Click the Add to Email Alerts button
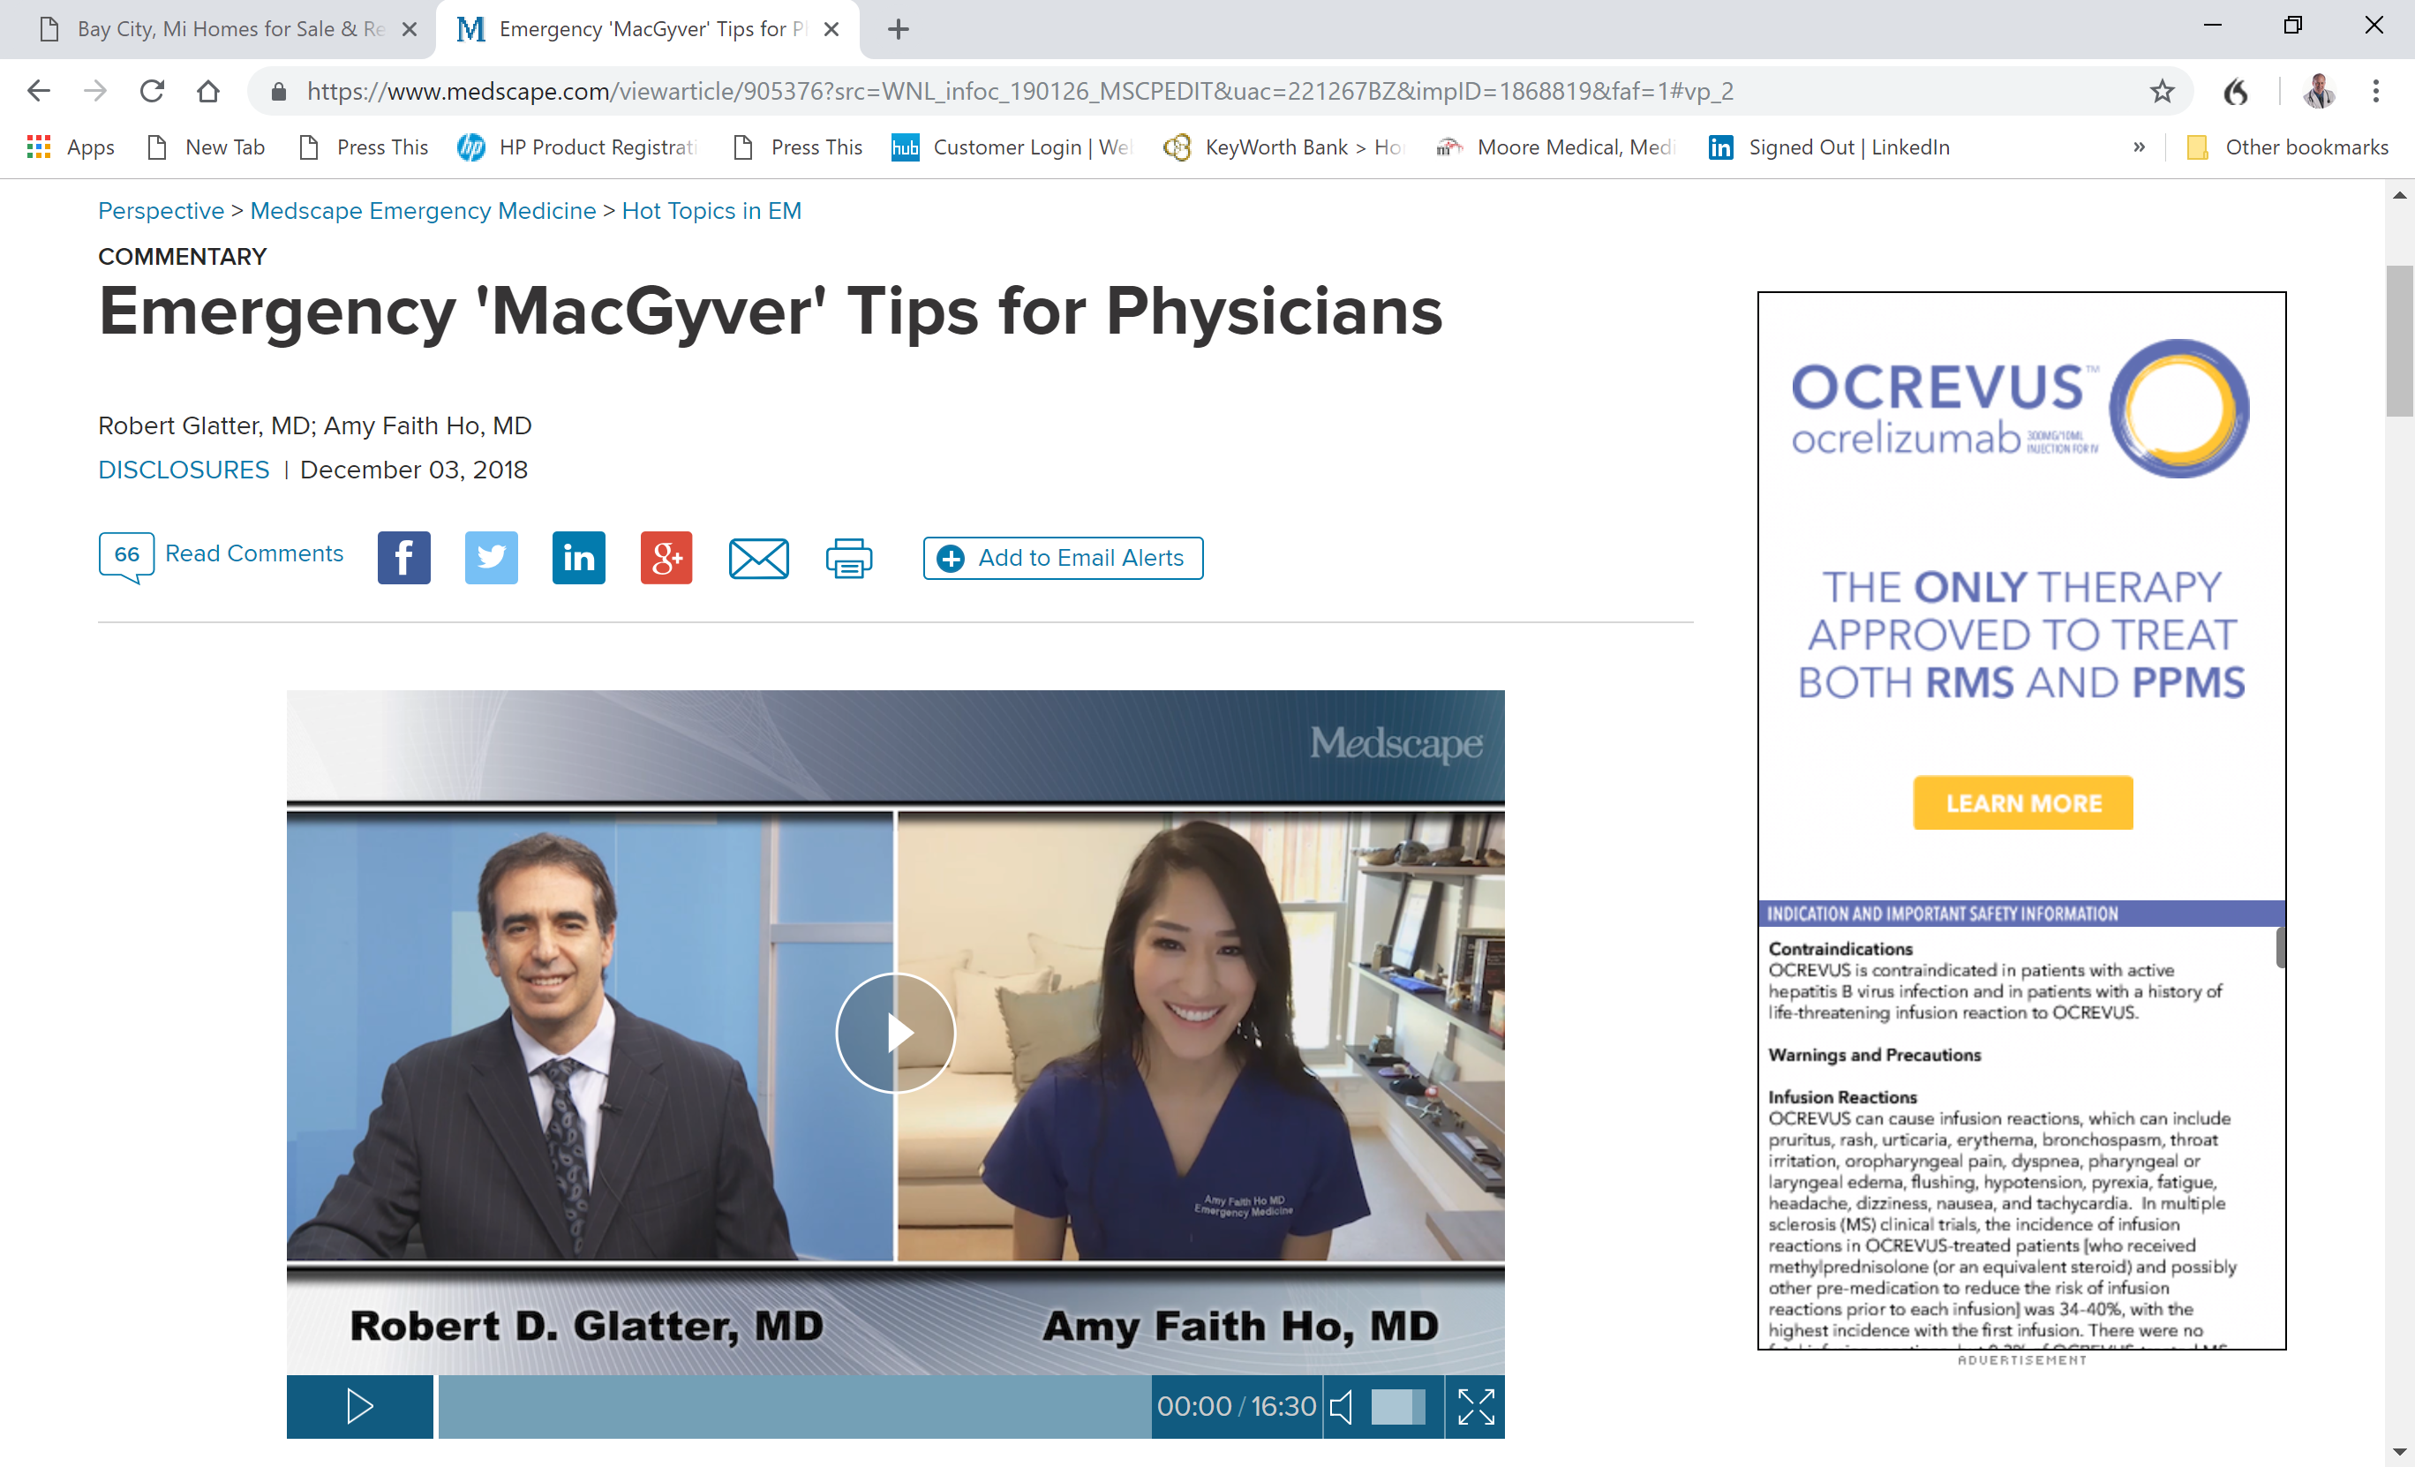The width and height of the screenshot is (2415, 1467). point(1063,558)
